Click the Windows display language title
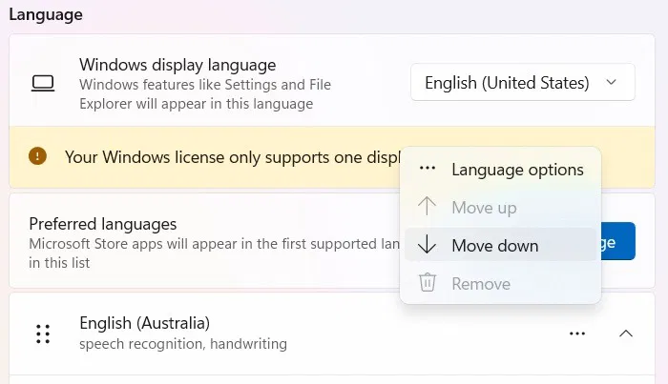The width and height of the screenshot is (668, 384). coord(177,65)
